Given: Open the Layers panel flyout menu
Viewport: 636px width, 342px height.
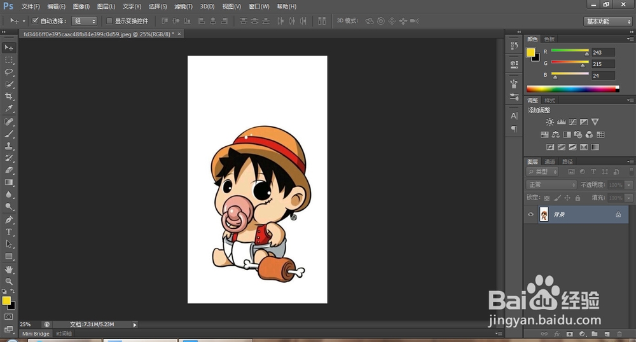Looking at the screenshot, I should coord(630,161).
